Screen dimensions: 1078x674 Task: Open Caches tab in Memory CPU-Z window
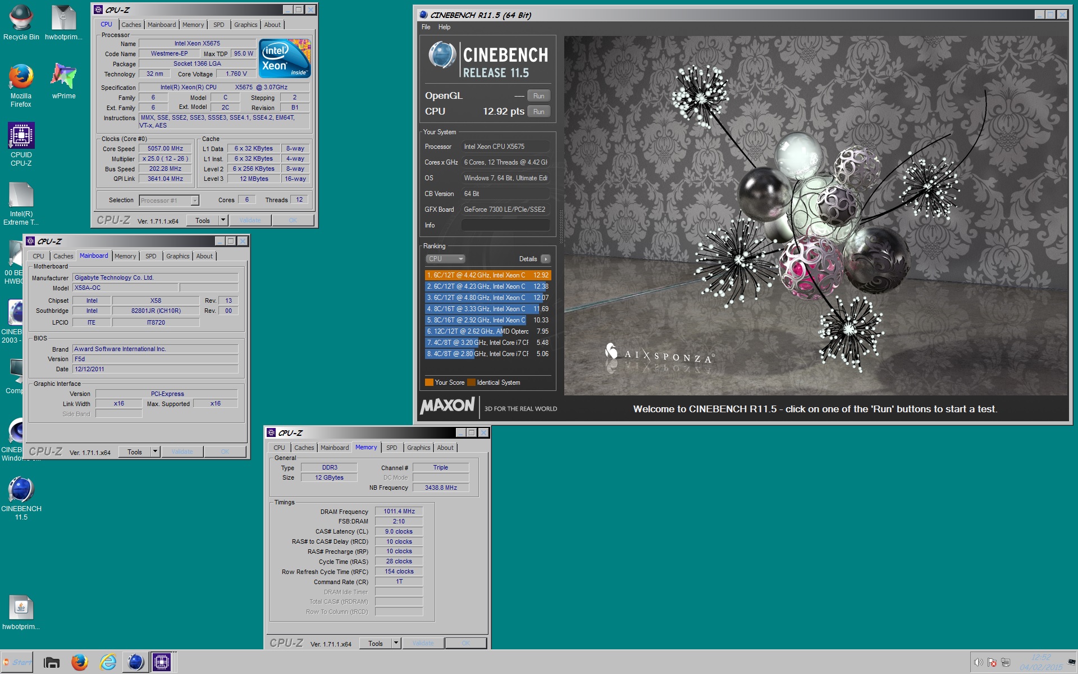pos(304,448)
